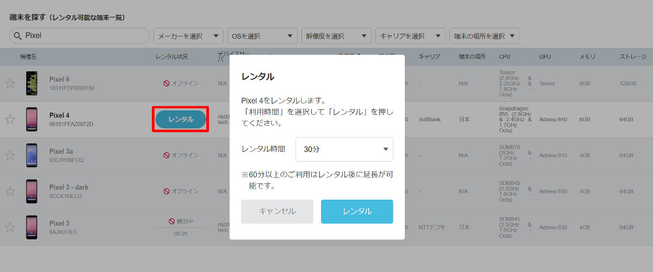Open the 解像度を選択 dropdown
Image resolution: width=653 pixels, height=272 pixels.
tap(336, 36)
